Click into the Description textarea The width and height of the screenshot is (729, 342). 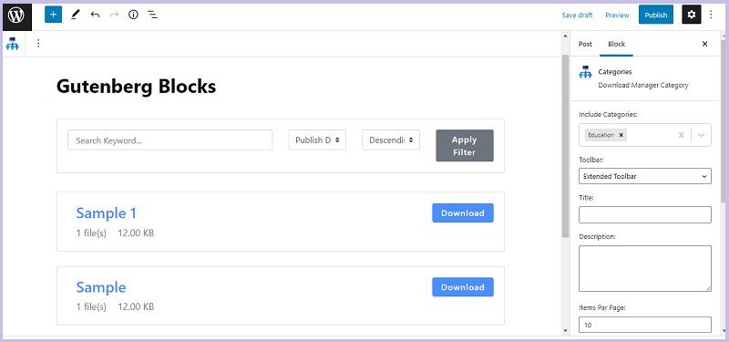click(645, 268)
